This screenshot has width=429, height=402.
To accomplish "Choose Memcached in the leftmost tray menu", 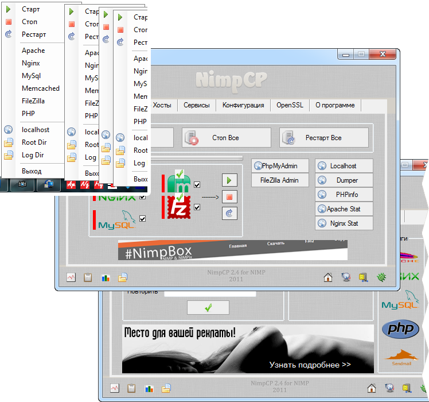I will 41,88.
